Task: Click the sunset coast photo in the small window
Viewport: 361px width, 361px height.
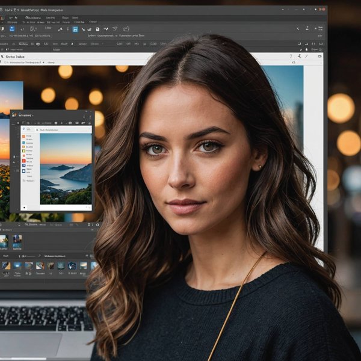Action: [x=66, y=168]
